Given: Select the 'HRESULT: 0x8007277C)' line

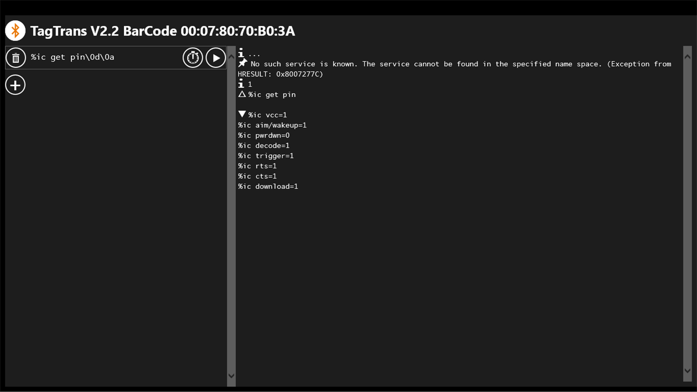Looking at the screenshot, I should coord(280,74).
